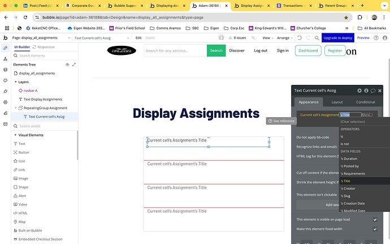Toggle the Elements Tree eye visibility icon
Screen dimensions: 390x244
point(67,65)
